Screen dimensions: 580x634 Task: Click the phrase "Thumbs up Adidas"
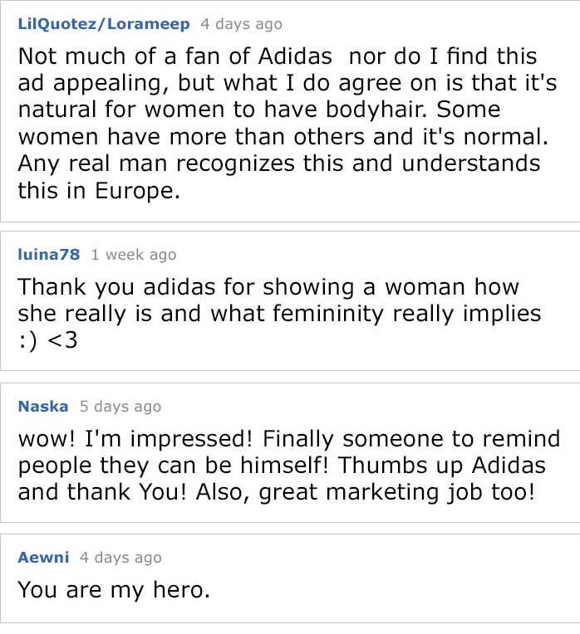(441, 465)
